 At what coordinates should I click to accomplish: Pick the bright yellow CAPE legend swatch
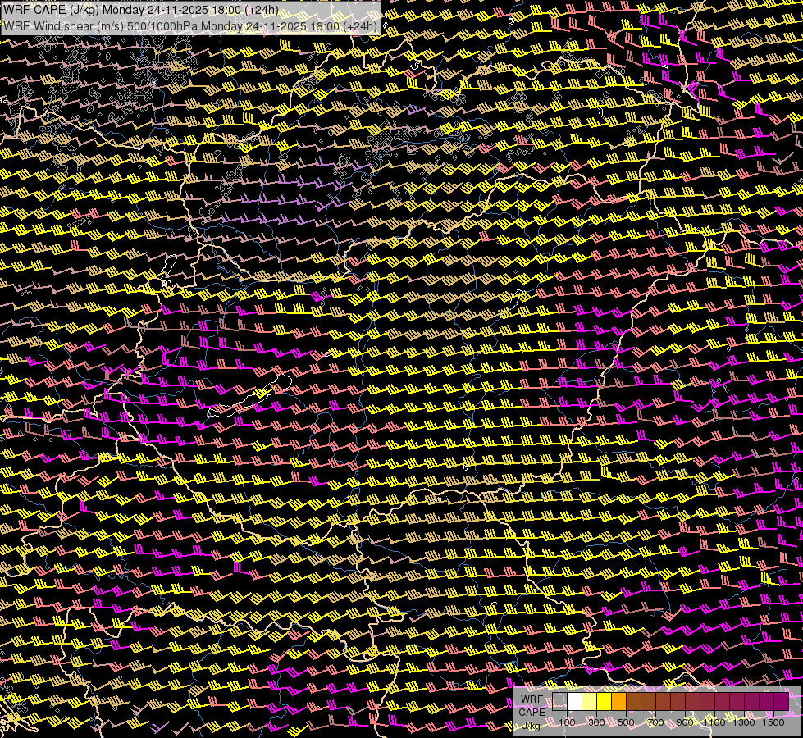click(x=604, y=701)
